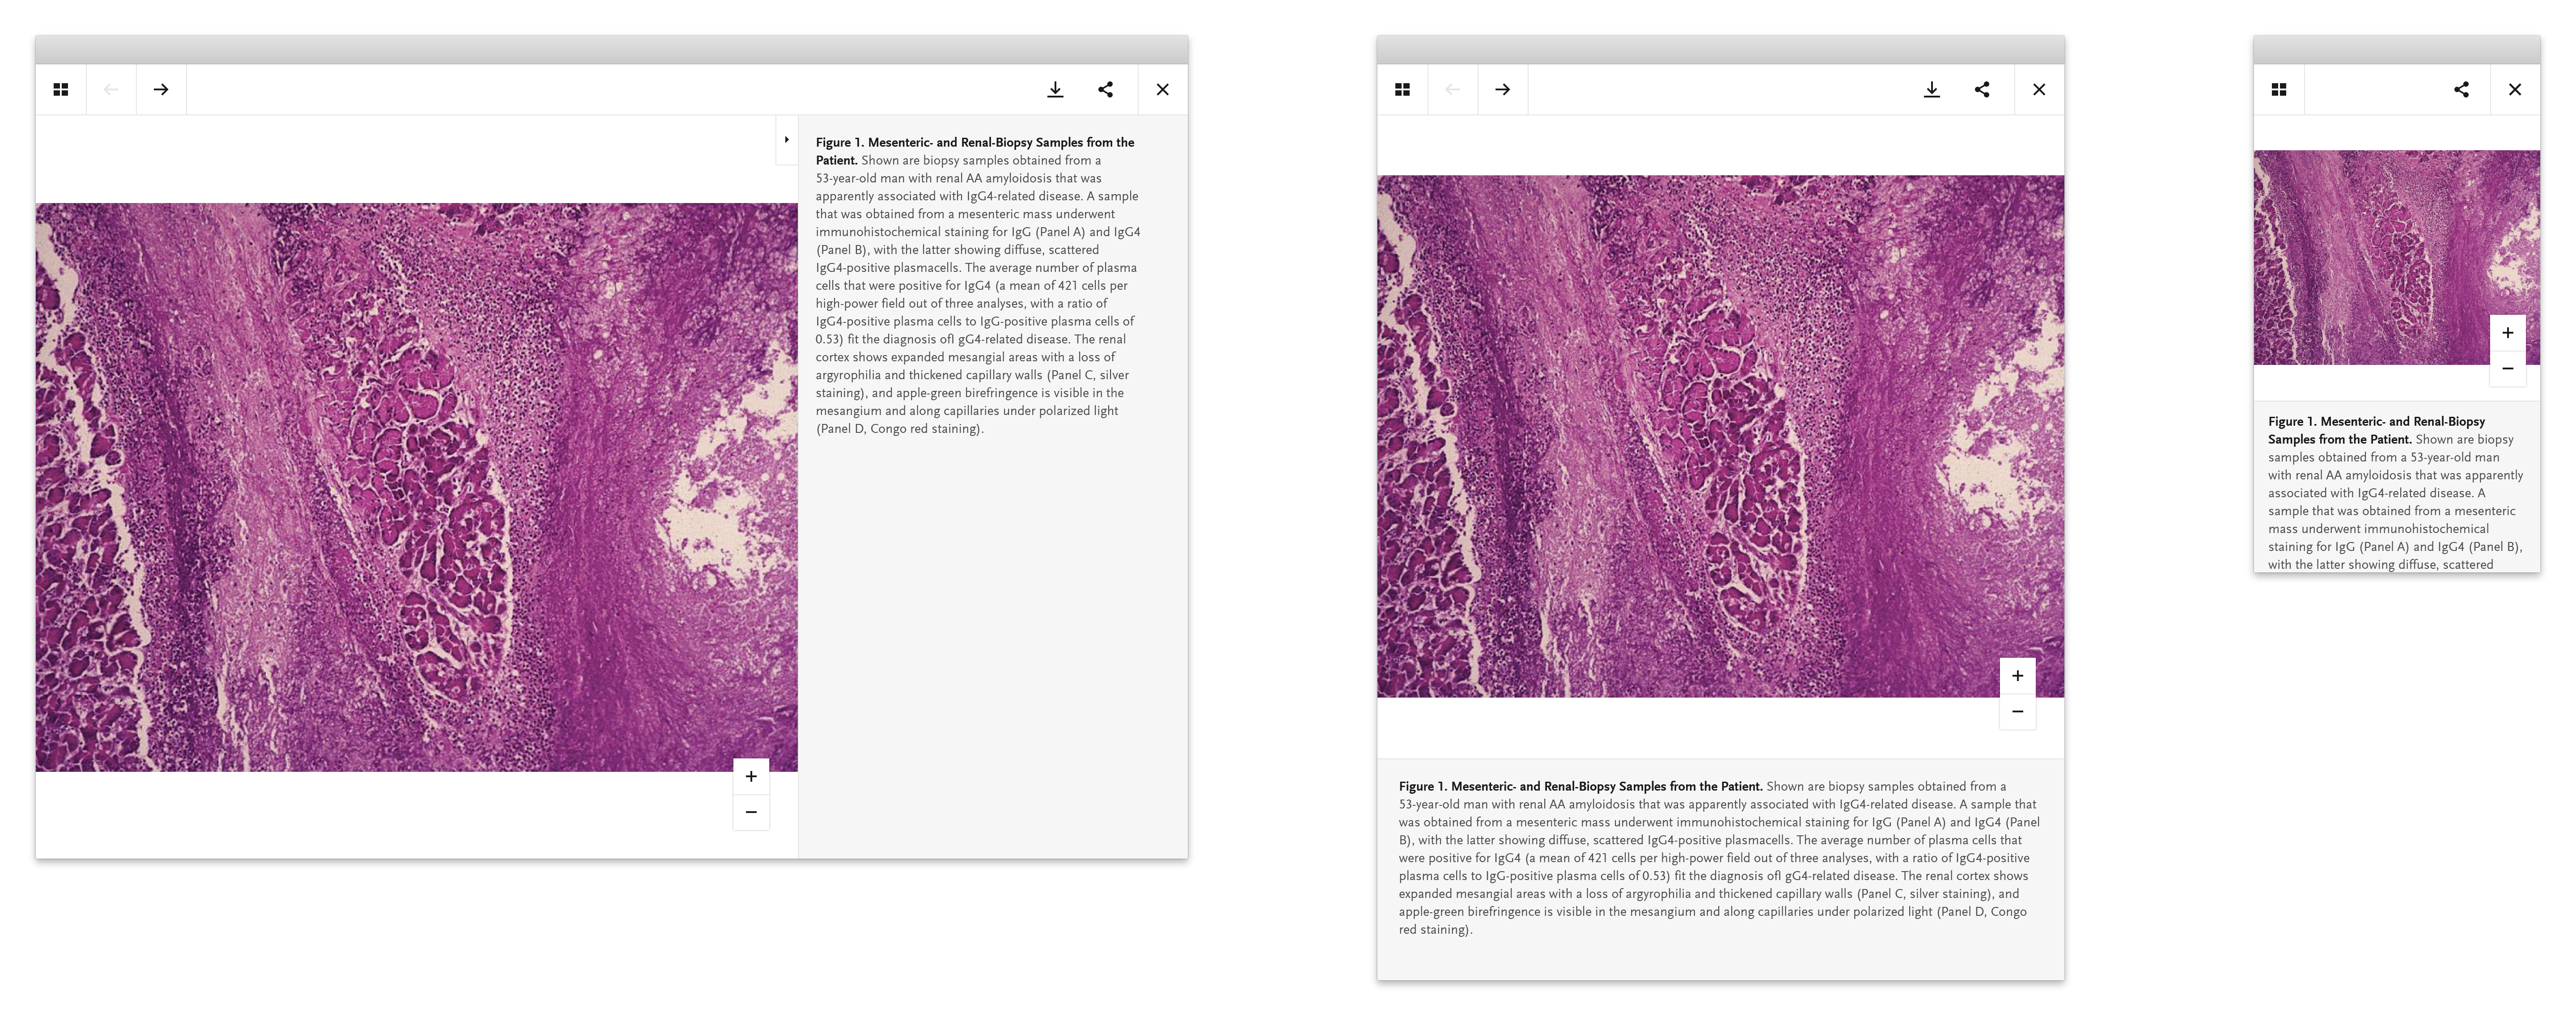Screen dimensions: 2576x1016
Task: Open grid view in the middle tablet viewer
Action: pyautogui.click(x=1403, y=90)
